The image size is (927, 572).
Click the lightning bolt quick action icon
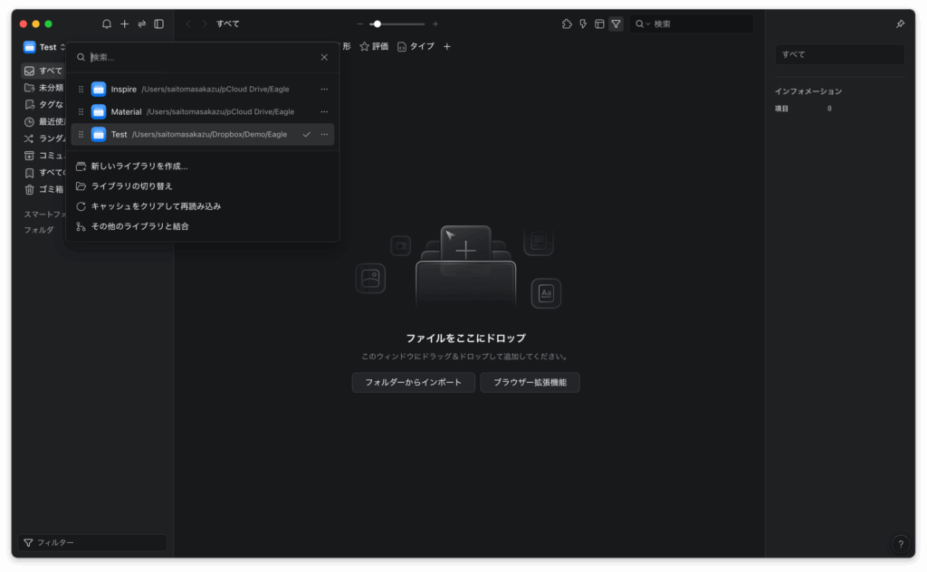pyautogui.click(x=583, y=24)
